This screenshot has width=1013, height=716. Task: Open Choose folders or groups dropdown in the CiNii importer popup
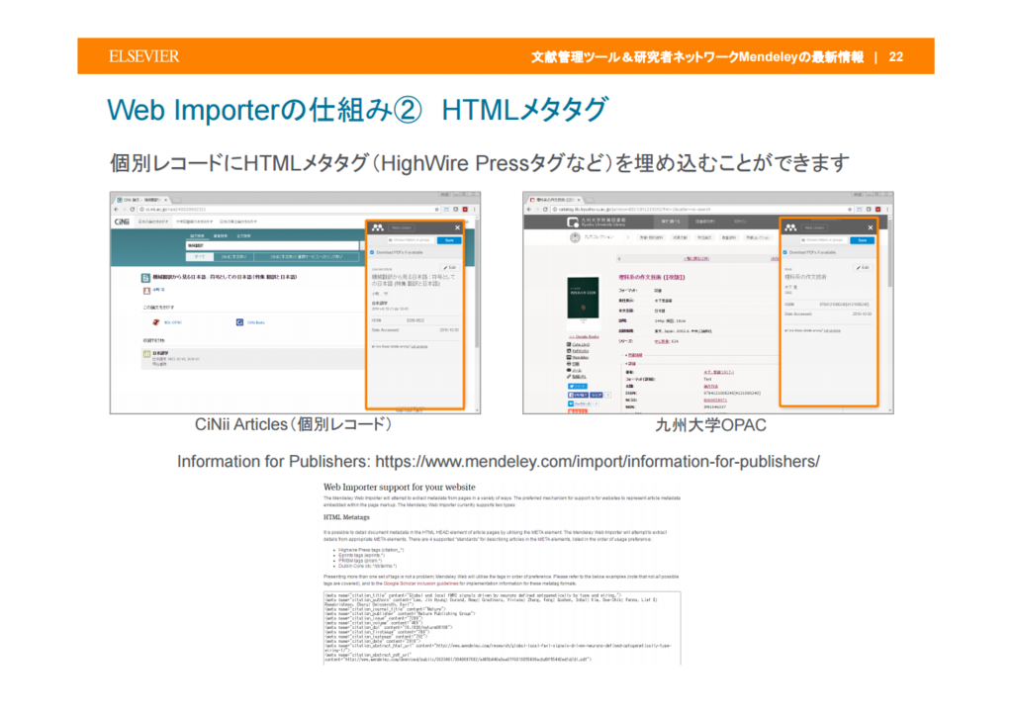tap(411, 240)
